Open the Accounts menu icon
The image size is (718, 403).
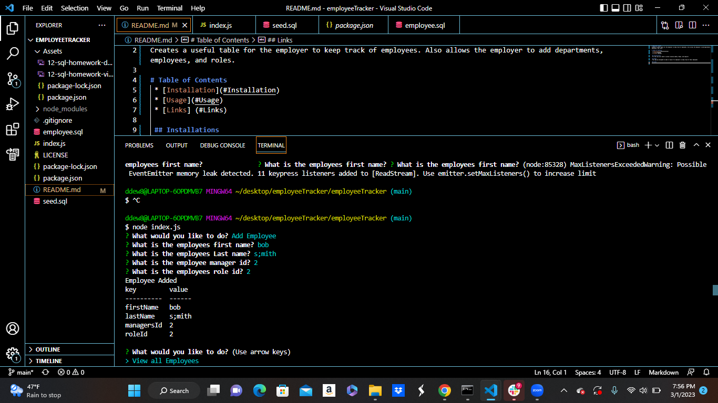pos(13,328)
